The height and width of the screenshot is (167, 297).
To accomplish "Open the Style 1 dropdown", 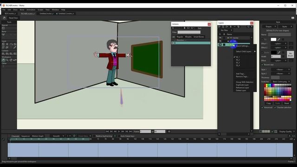I will pos(280,70).
